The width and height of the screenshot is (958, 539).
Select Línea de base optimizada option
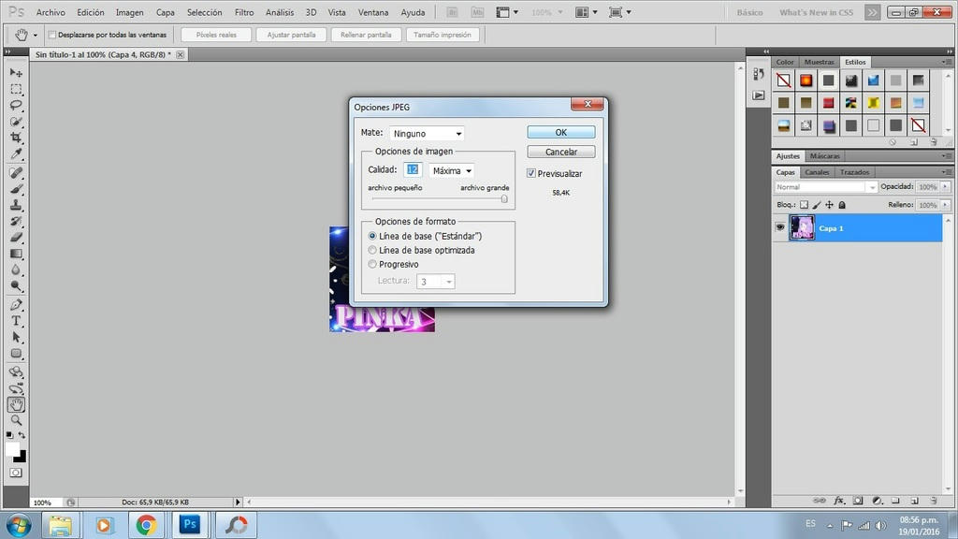click(x=372, y=250)
